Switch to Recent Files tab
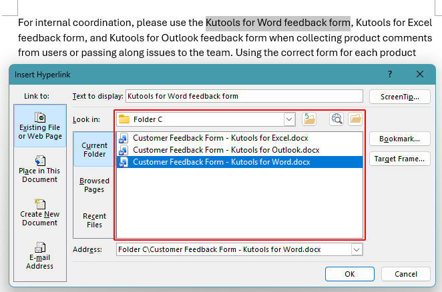This screenshot has height=292, width=442. 94,220
